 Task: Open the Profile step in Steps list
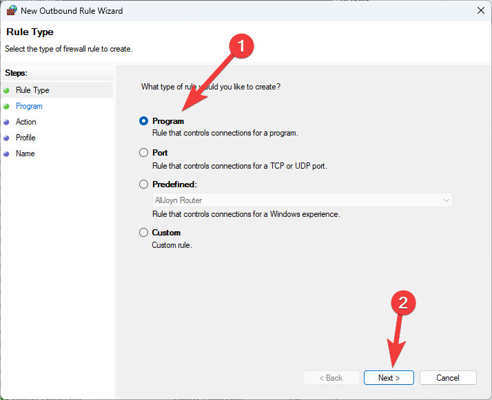(x=25, y=138)
